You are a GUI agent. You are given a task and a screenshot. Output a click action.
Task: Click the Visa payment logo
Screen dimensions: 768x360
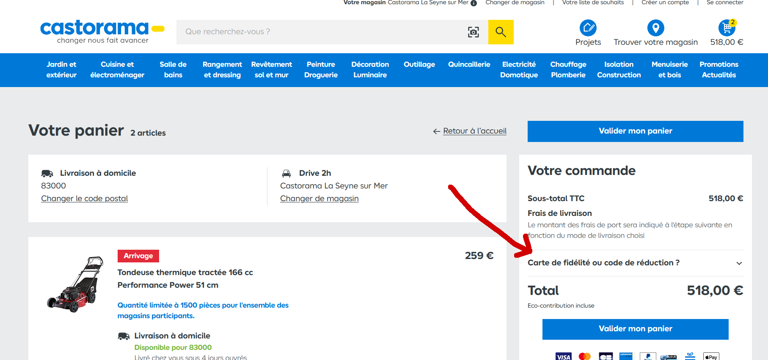point(563,357)
